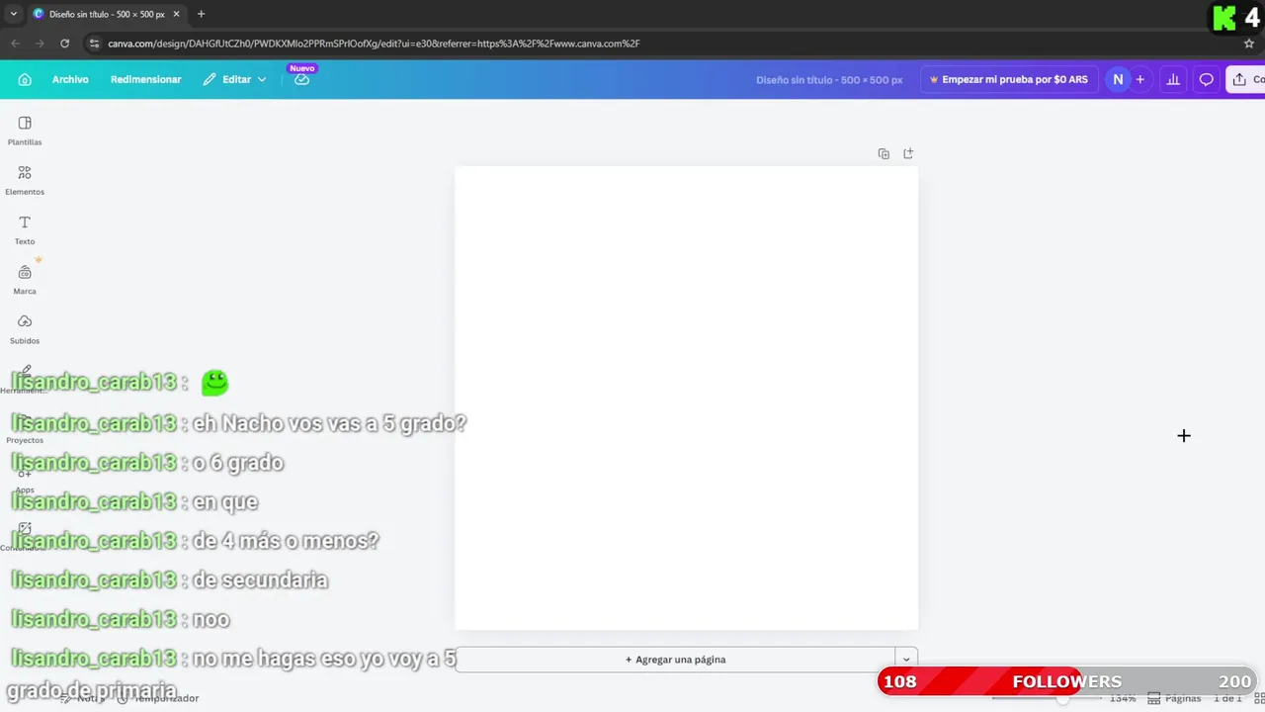Screen dimensions: 1265x712
Task: Open the Marca sidebar panel
Action: pyautogui.click(x=25, y=279)
